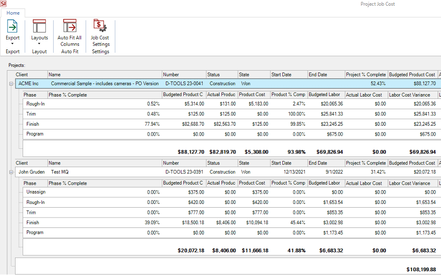The height and width of the screenshot is (275, 441).
Task: Open the Export dropdown arrow
Action: pos(12,44)
